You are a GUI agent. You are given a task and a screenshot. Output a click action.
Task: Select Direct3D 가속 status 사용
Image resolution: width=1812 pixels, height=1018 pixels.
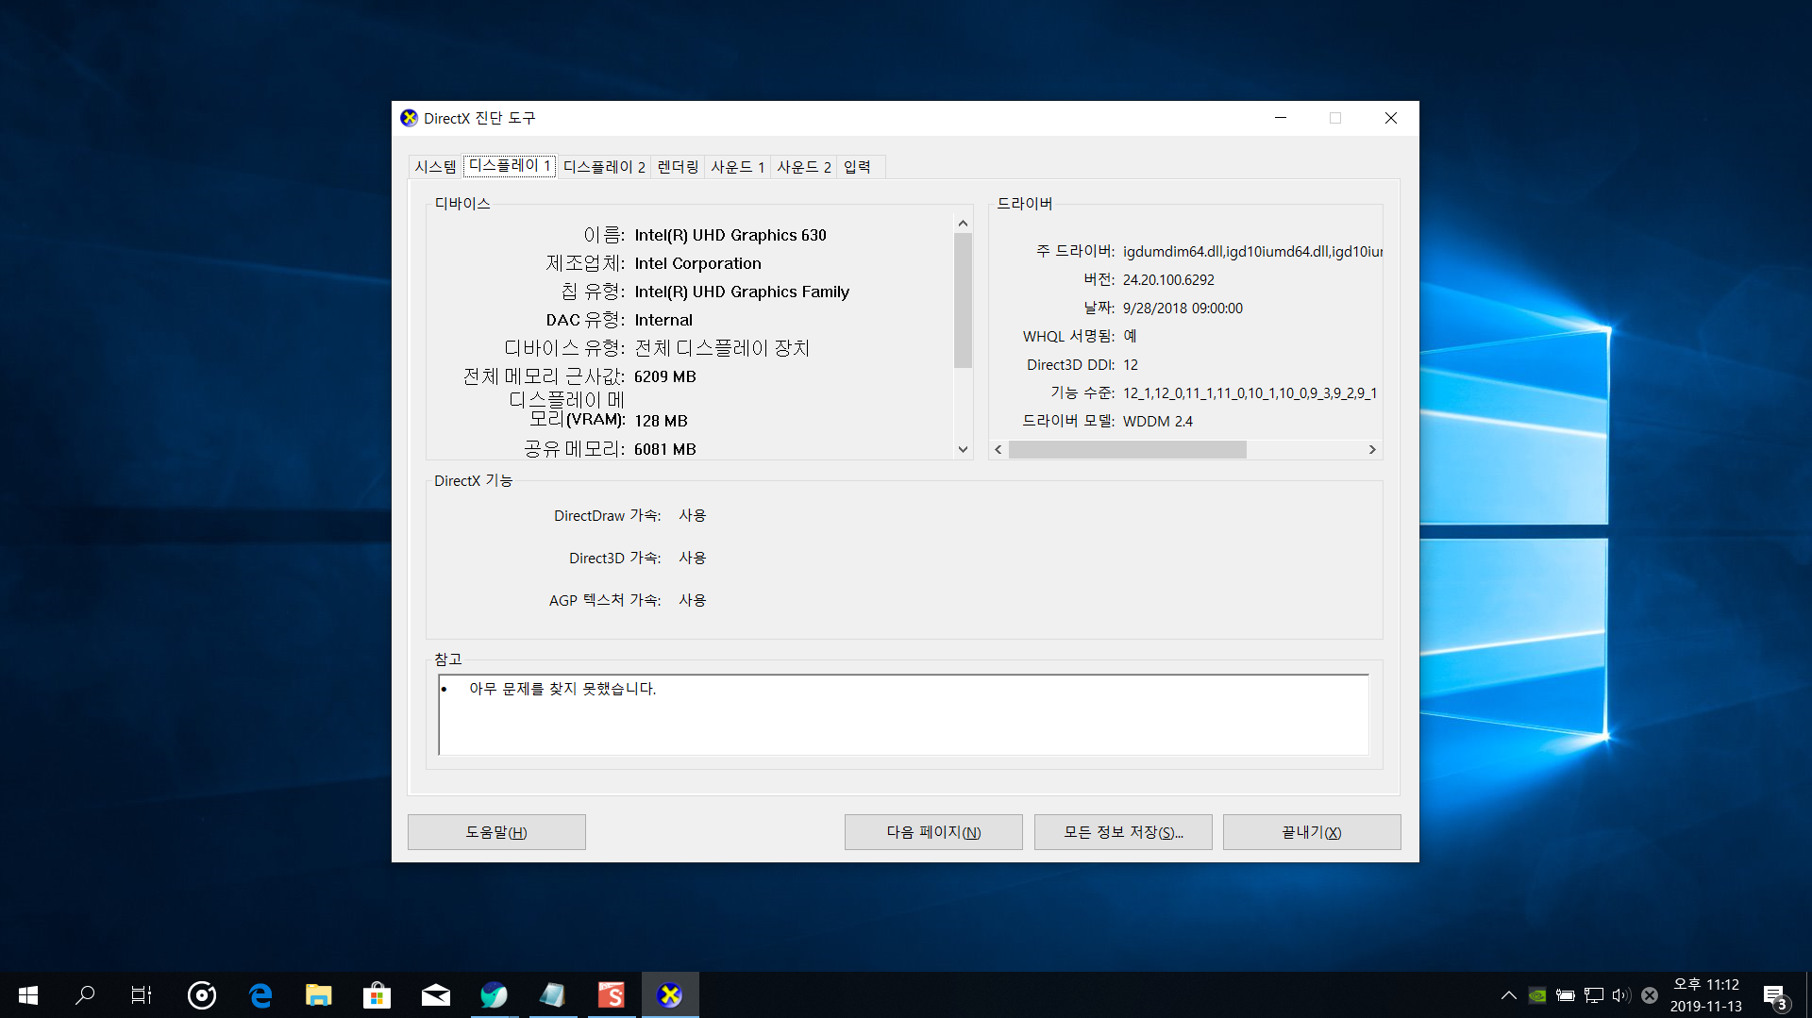pyautogui.click(x=693, y=558)
